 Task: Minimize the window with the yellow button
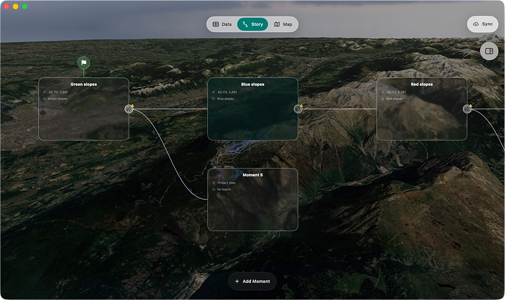pos(15,6)
